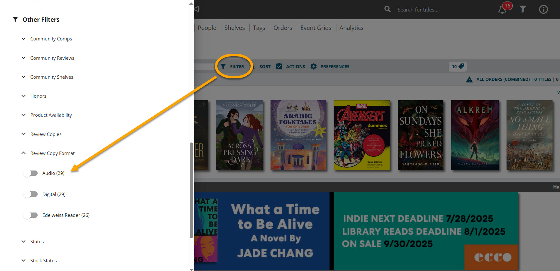Enable the Audio review copy toggle
560x271 pixels.
pyautogui.click(x=30, y=173)
